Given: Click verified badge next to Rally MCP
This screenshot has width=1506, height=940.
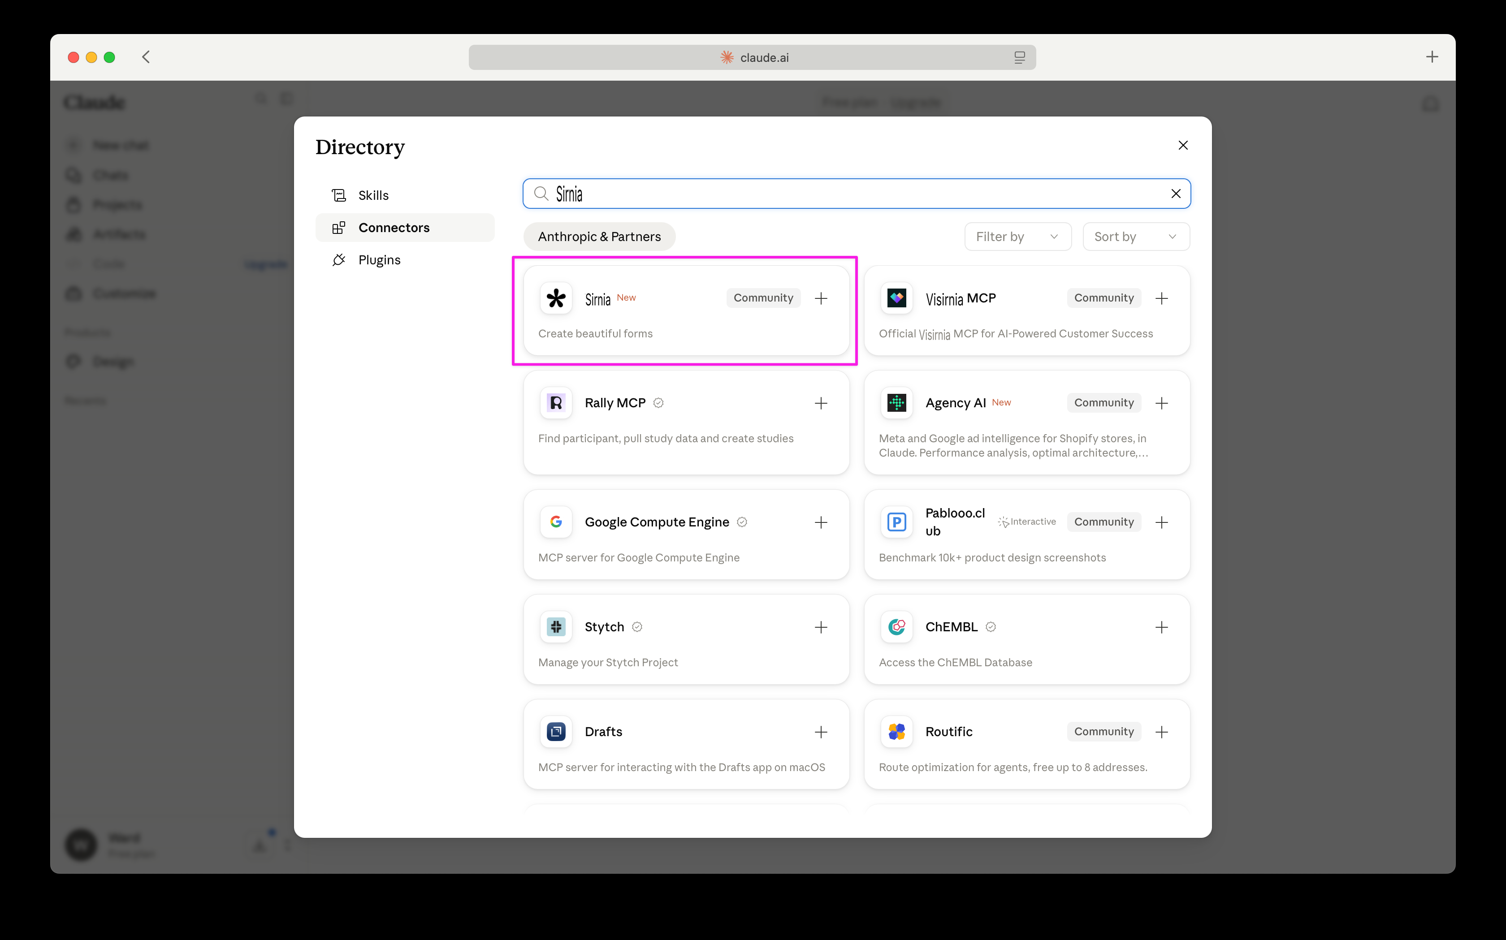Looking at the screenshot, I should point(658,404).
